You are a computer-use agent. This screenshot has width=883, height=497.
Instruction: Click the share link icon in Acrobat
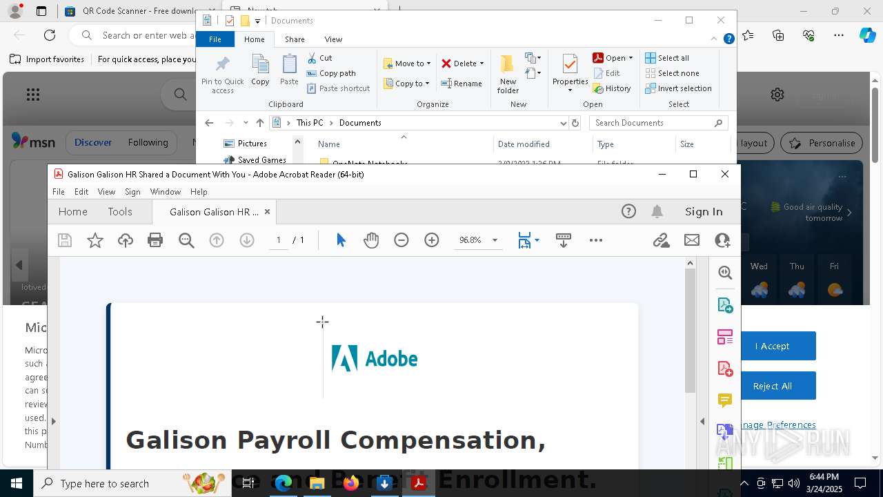pos(662,240)
